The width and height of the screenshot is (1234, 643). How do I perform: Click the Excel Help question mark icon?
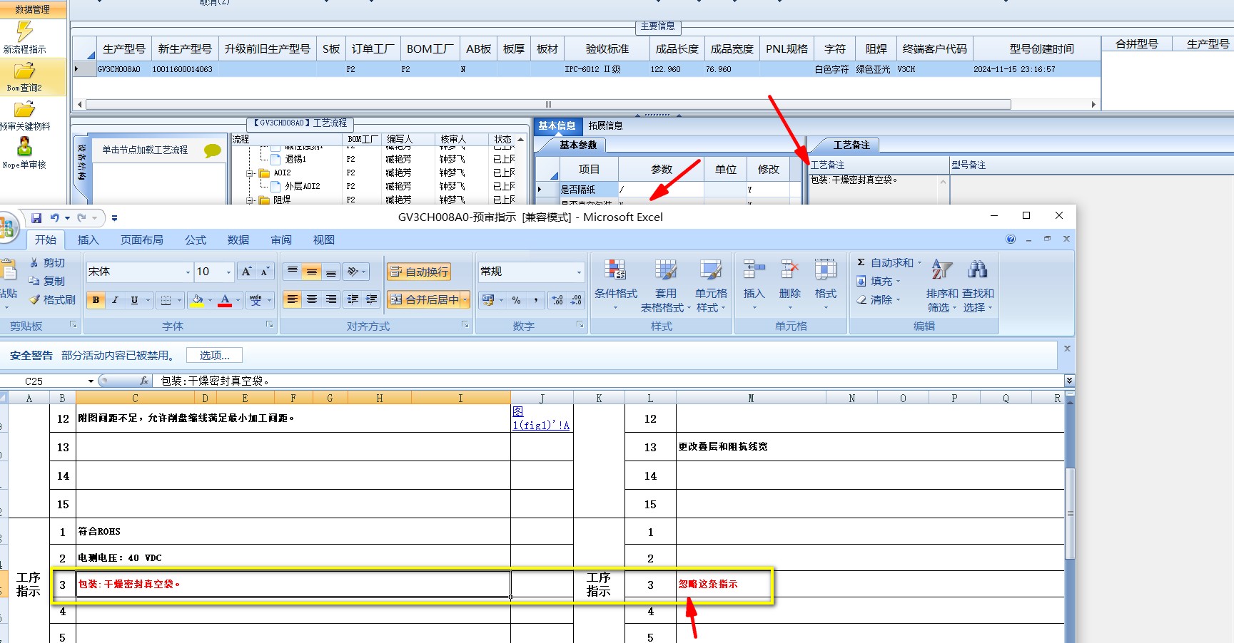(x=1011, y=240)
